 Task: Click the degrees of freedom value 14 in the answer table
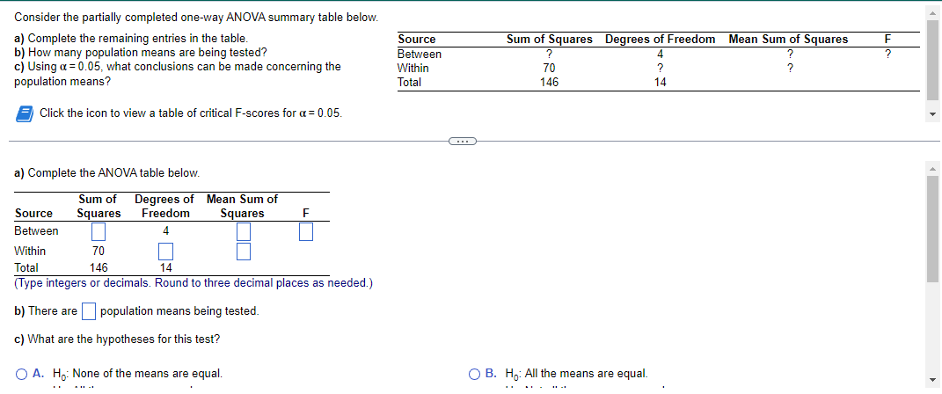point(166,268)
